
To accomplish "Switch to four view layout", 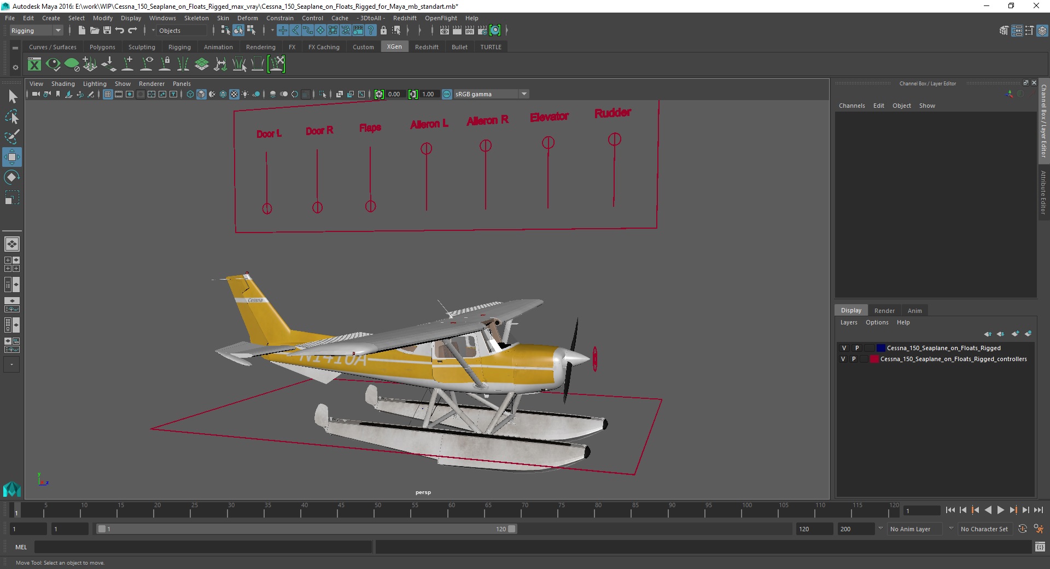I will tap(12, 264).
